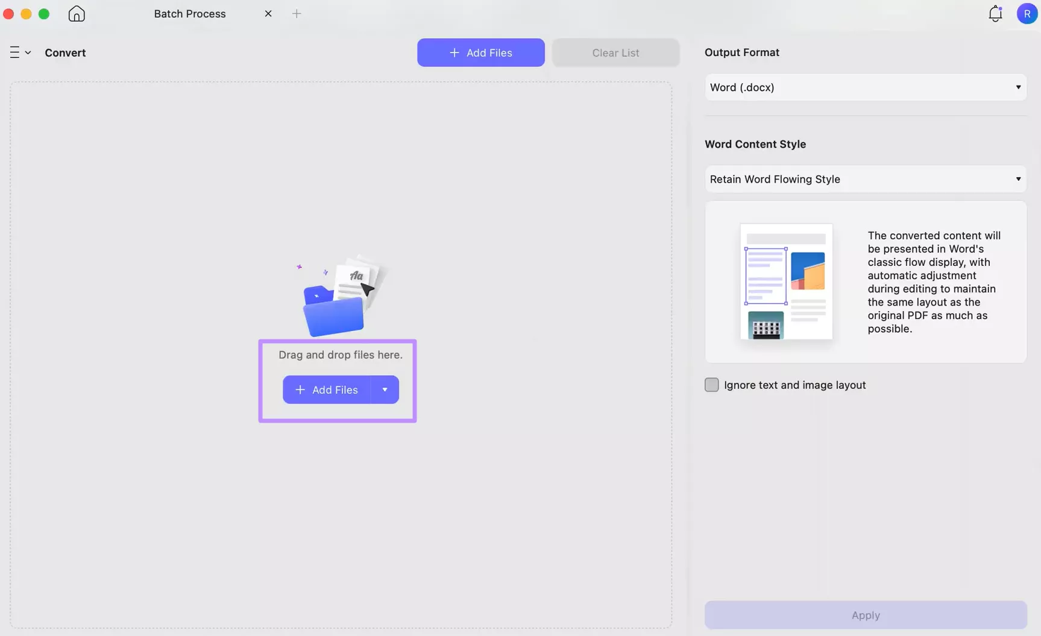This screenshot has width=1041, height=636.
Task: Click the profile avatar R
Action: pyautogui.click(x=1027, y=13)
